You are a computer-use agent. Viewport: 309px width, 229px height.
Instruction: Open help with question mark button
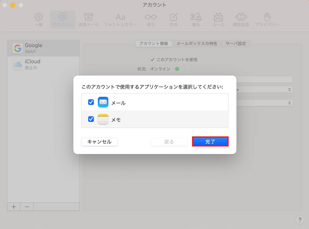(x=299, y=220)
